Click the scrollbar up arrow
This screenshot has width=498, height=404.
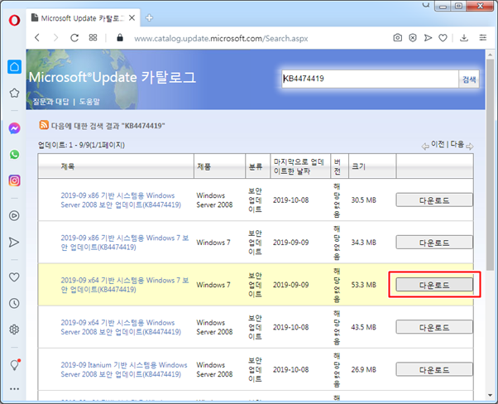490,55
